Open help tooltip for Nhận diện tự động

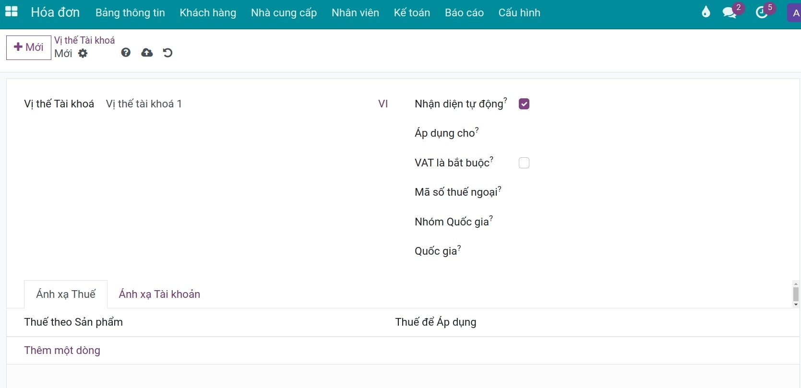point(505,100)
